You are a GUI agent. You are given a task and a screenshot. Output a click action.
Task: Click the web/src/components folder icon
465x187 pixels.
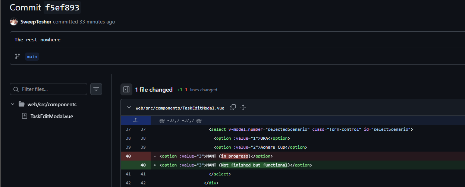21,104
